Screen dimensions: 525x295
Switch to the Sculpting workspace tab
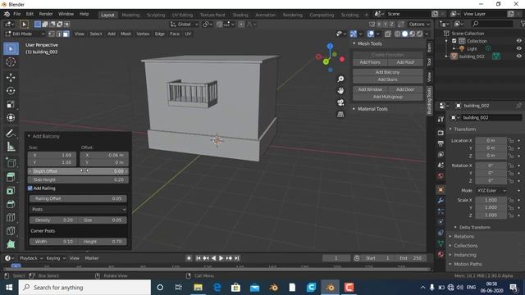tap(156, 15)
